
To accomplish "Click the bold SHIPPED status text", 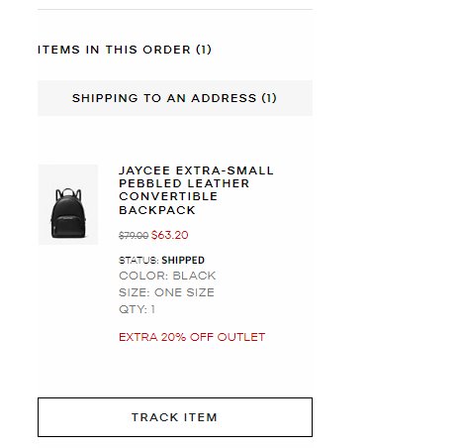I will (183, 260).
